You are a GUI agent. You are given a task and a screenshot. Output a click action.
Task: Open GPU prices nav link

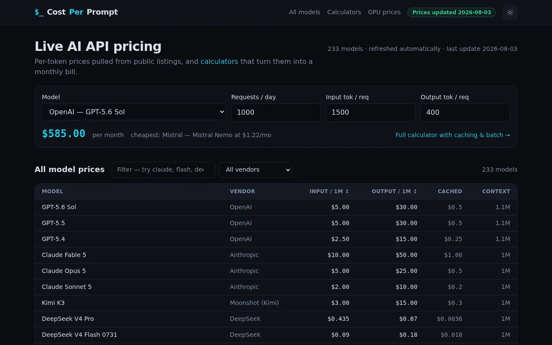pyautogui.click(x=384, y=12)
